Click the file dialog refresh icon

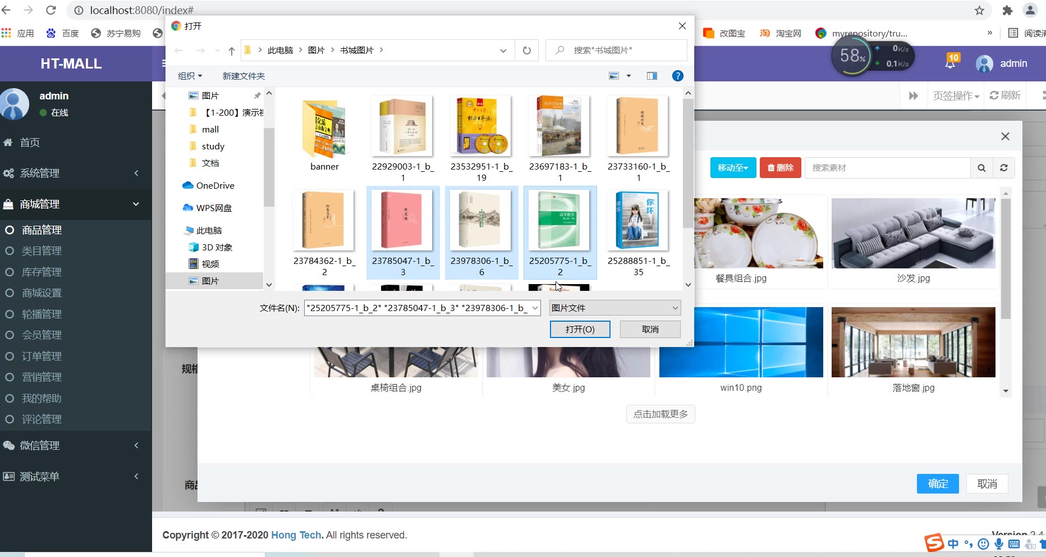click(526, 51)
